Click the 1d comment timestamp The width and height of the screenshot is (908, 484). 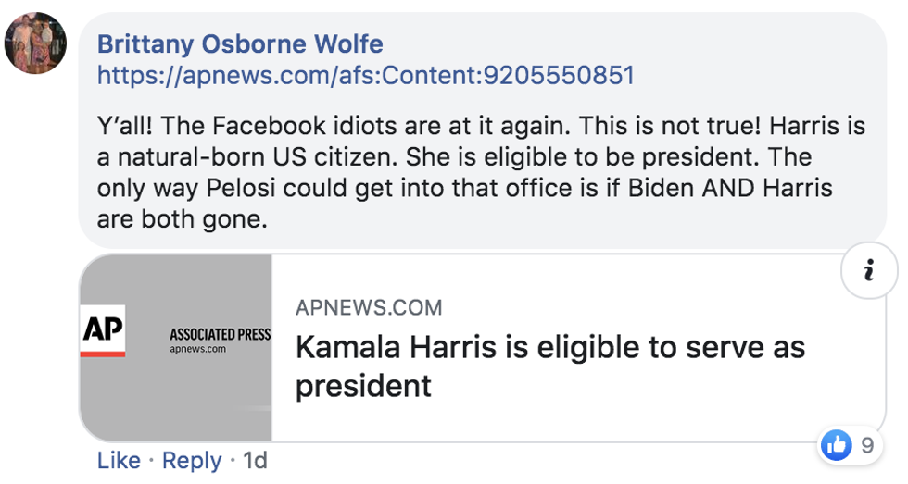pyautogui.click(x=255, y=460)
